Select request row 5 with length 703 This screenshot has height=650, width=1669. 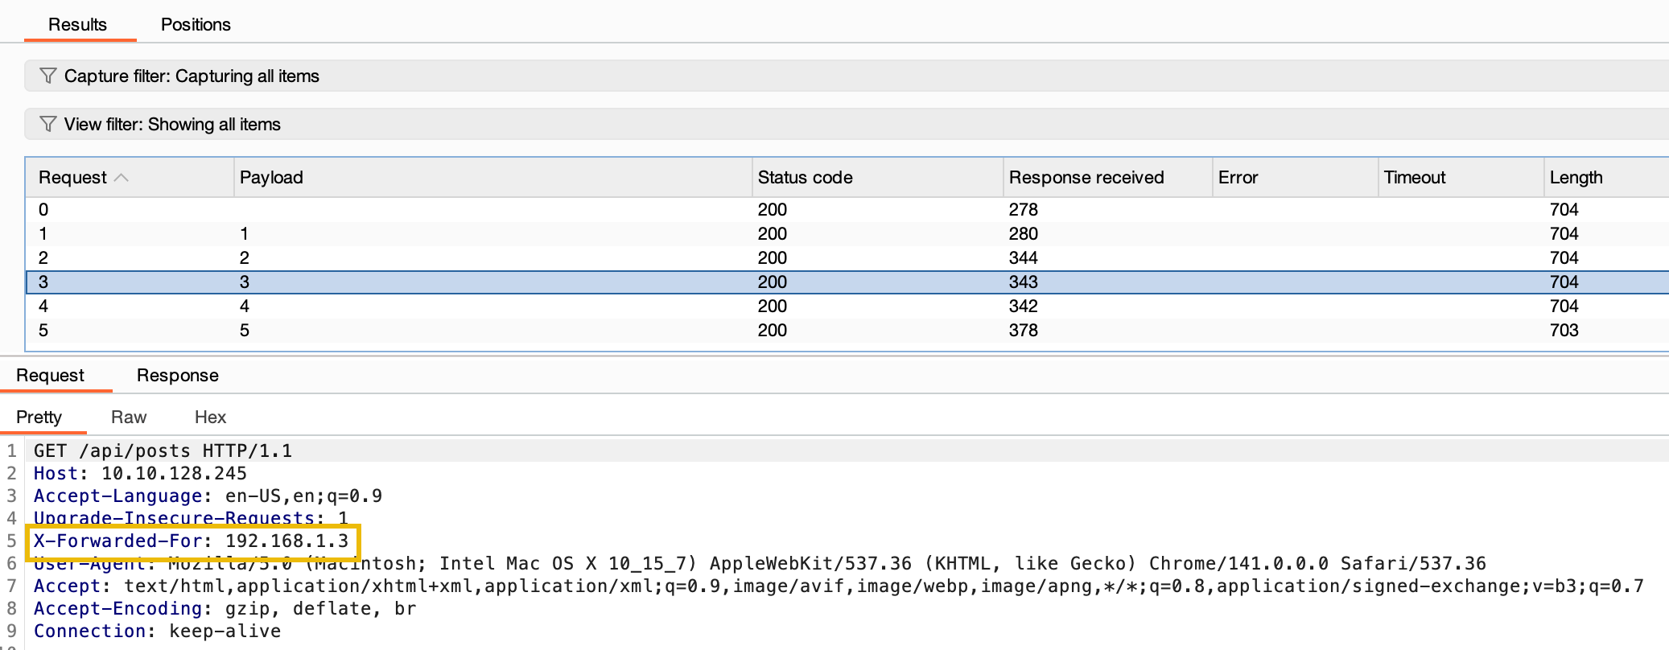847,330
